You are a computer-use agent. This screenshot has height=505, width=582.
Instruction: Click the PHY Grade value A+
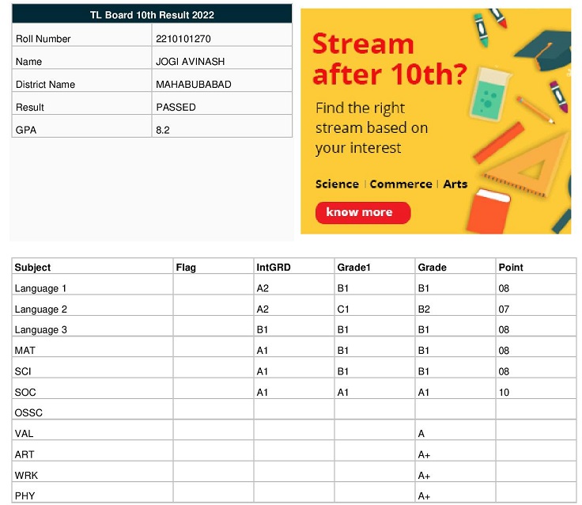[424, 496]
